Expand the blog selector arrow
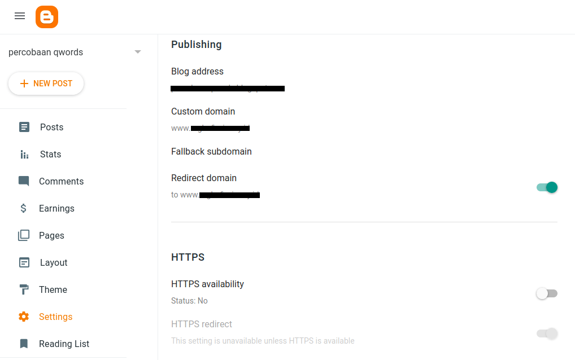The image size is (575, 360). [x=137, y=52]
